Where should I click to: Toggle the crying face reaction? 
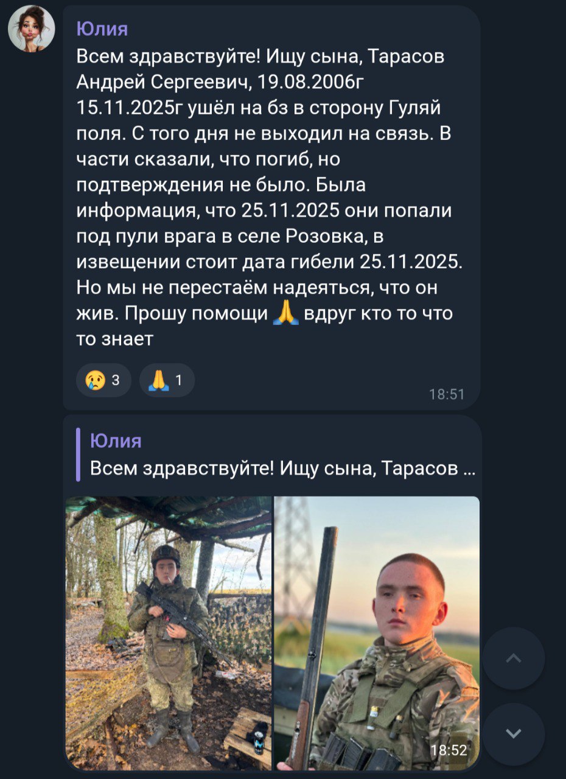(x=103, y=380)
